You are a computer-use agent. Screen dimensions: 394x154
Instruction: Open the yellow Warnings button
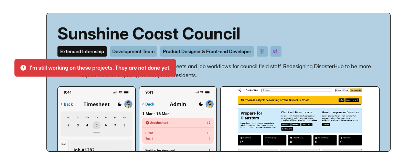point(355,90)
